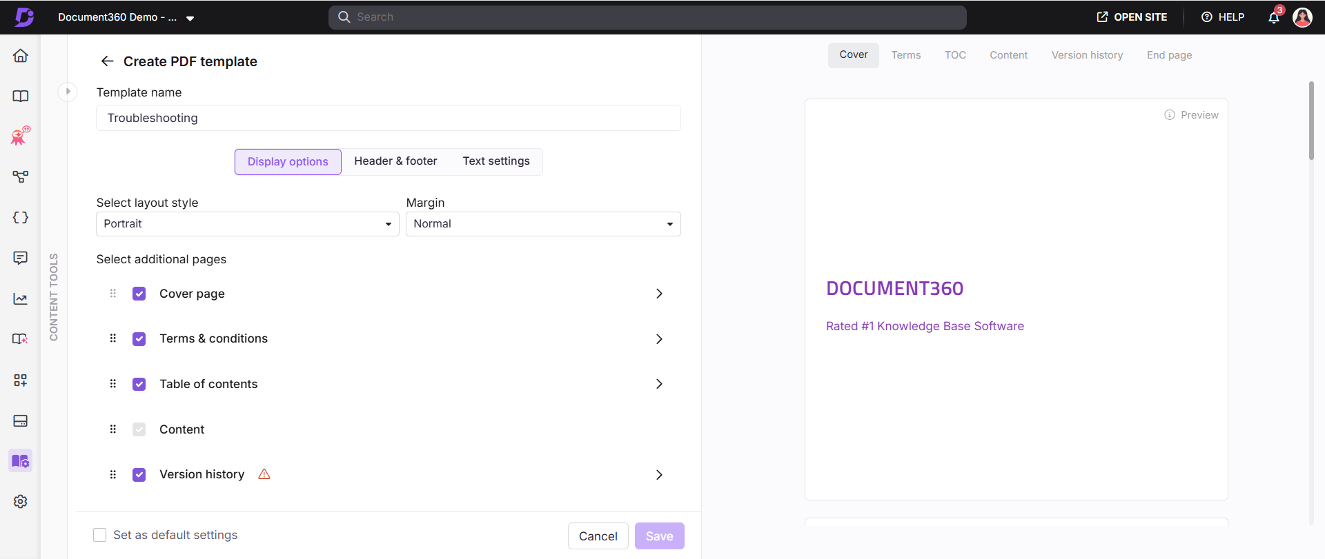
Task: Grab the Terms & conditions drag handle
Action: point(113,338)
